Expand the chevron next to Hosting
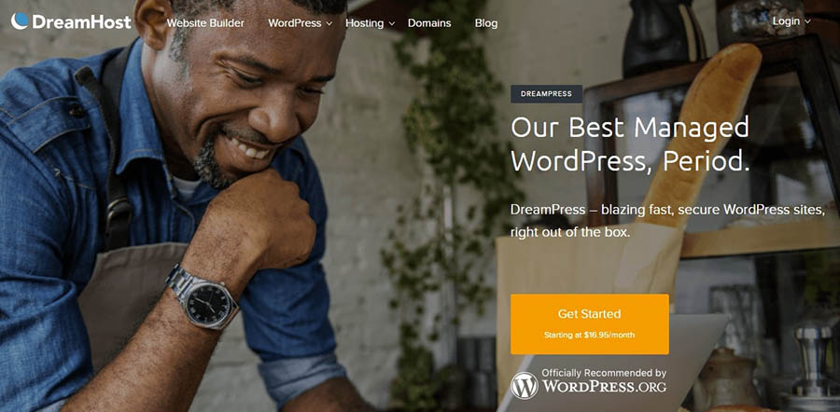The width and height of the screenshot is (840, 412). pyautogui.click(x=392, y=23)
